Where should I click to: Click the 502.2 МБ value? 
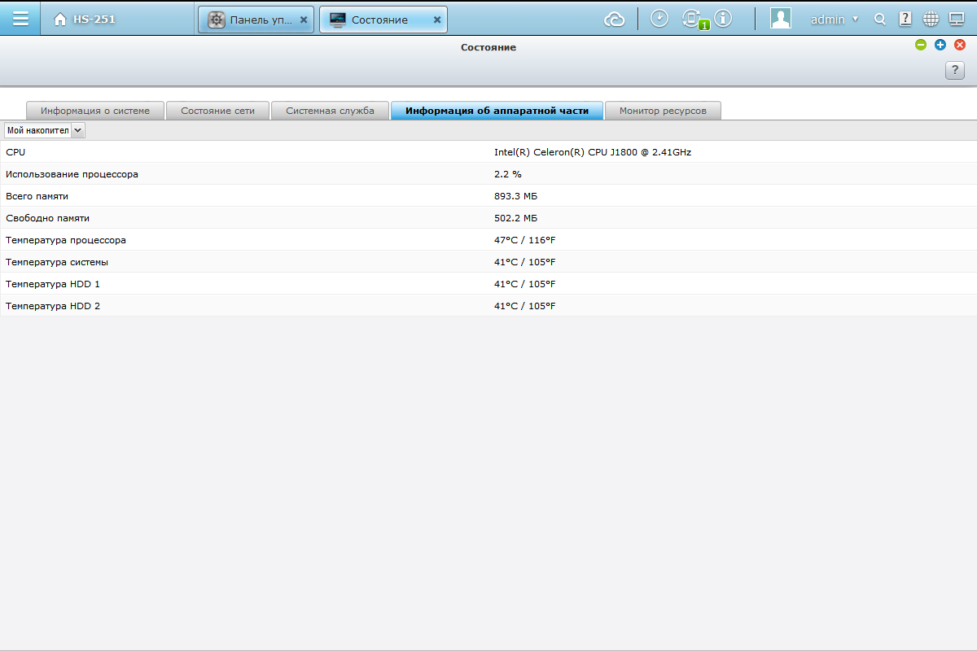(x=515, y=218)
